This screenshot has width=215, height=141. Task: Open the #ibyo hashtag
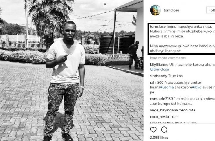[197, 87]
